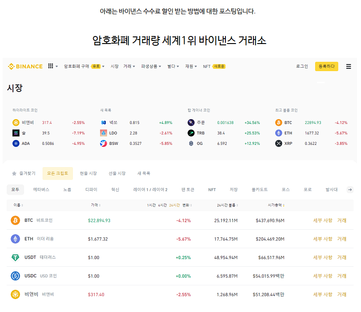Screen dimensions: 361x312
Task: Open 세부 사항 for BTC row
Action: click(x=323, y=220)
